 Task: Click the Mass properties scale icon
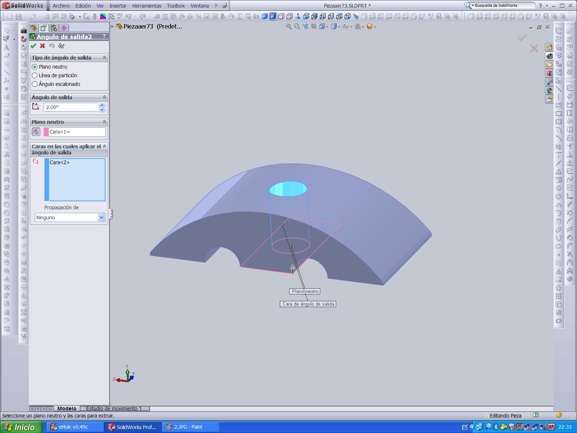pos(165,17)
